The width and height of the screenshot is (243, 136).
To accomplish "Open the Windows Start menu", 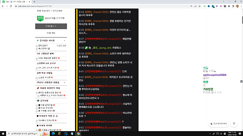I will pyautogui.click(x=3, y=134).
